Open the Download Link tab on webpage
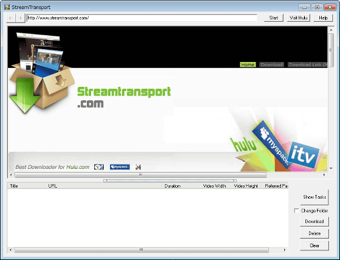This screenshot has width=340, height=260. pyautogui.click(x=307, y=64)
